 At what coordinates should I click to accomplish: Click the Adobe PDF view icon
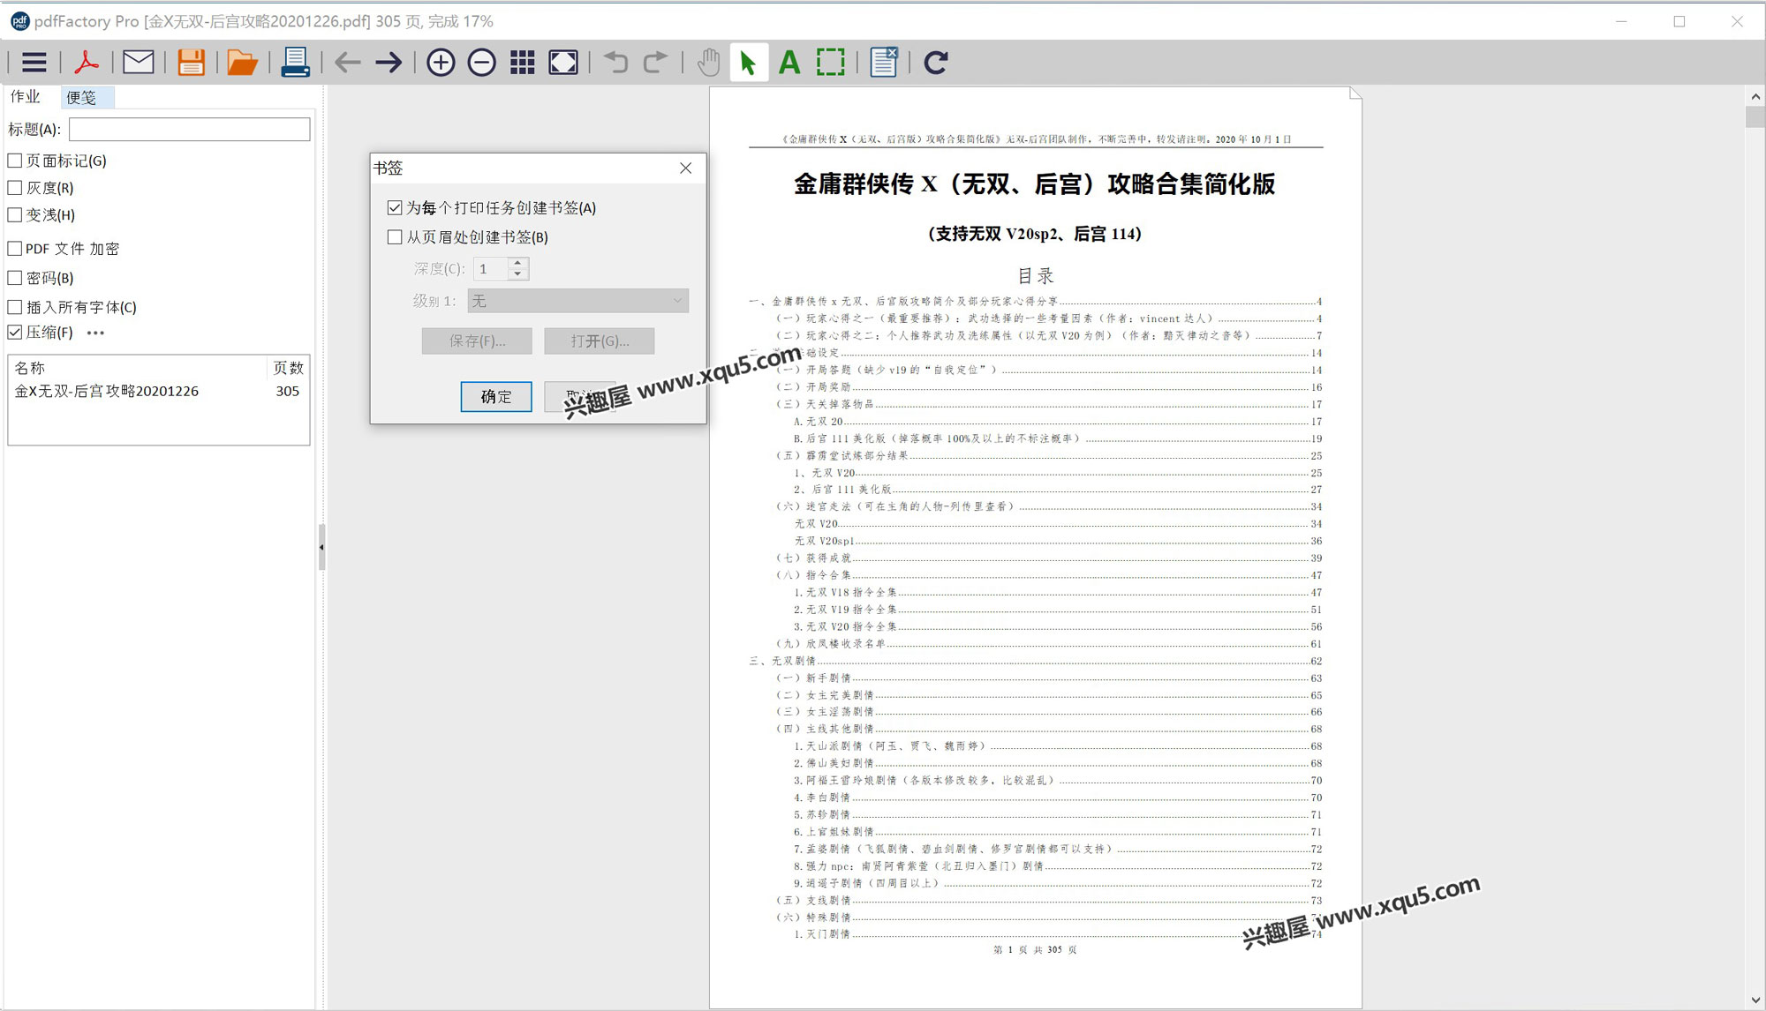click(x=86, y=62)
